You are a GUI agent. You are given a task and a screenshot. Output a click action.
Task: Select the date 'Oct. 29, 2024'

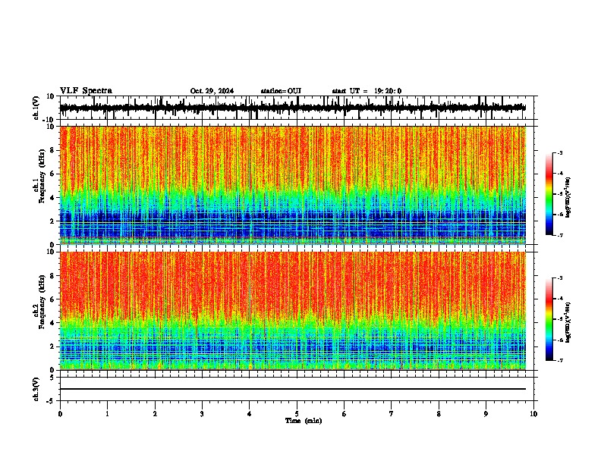(x=212, y=91)
